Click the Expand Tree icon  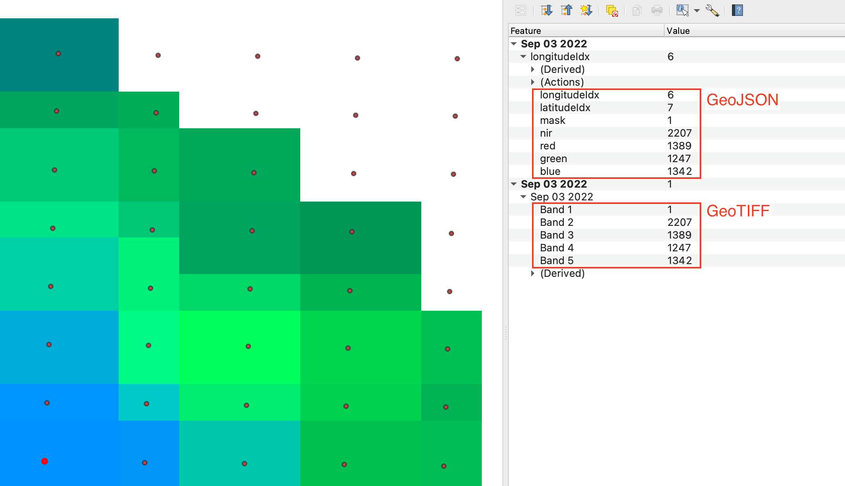(x=546, y=10)
